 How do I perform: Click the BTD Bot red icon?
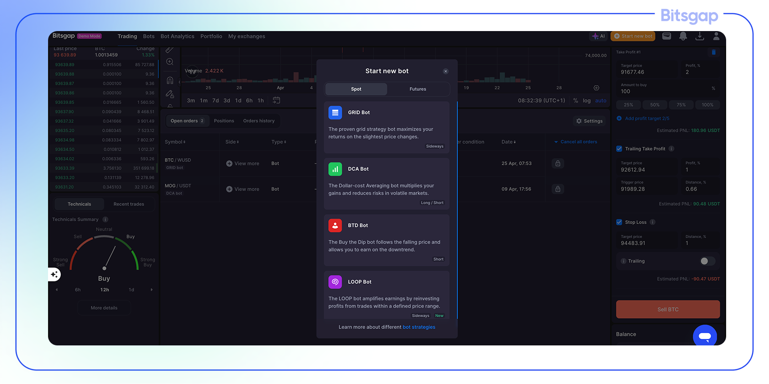[x=335, y=225]
